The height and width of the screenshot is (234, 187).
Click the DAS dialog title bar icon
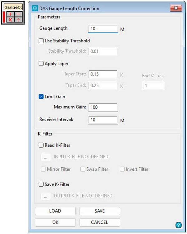(x=35, y=9)
